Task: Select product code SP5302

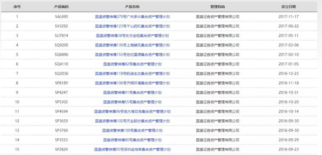Action: pos(61,102)
